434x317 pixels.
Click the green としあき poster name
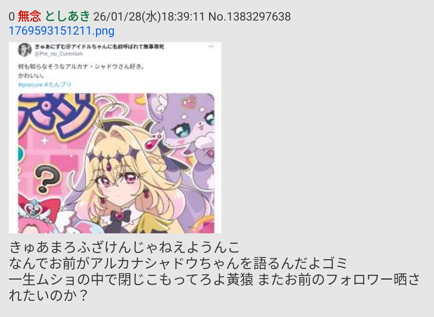(67, 16)
